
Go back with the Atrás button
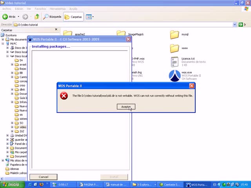point(9,16)
